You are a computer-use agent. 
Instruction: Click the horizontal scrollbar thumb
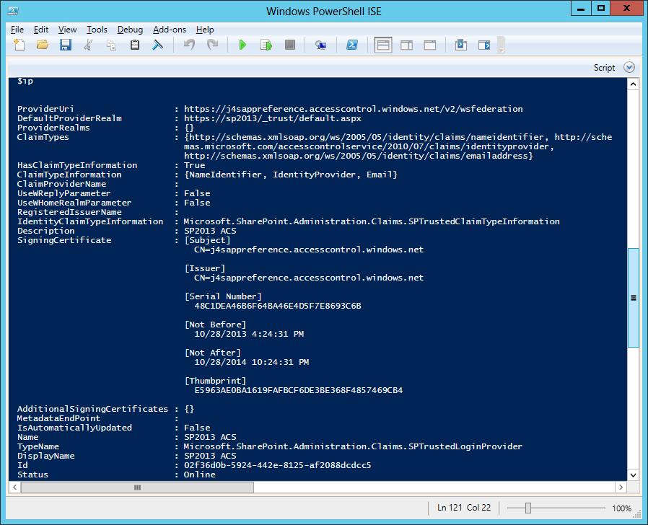coord(138,487)
